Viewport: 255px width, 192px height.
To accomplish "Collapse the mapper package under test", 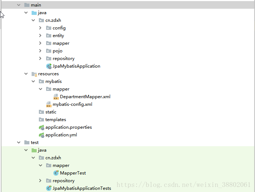I will point(41,165).
